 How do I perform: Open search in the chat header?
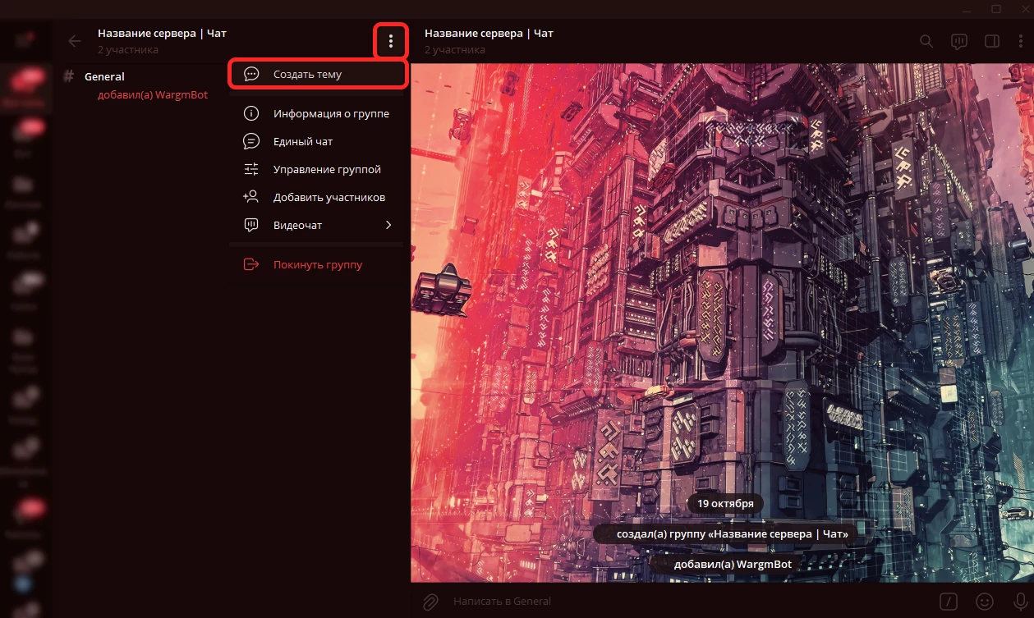click(926, 41)
